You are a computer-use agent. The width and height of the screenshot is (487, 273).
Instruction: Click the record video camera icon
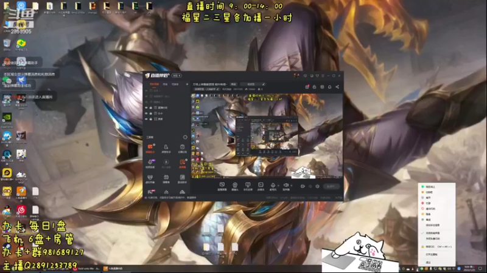(x=303, y=186)
